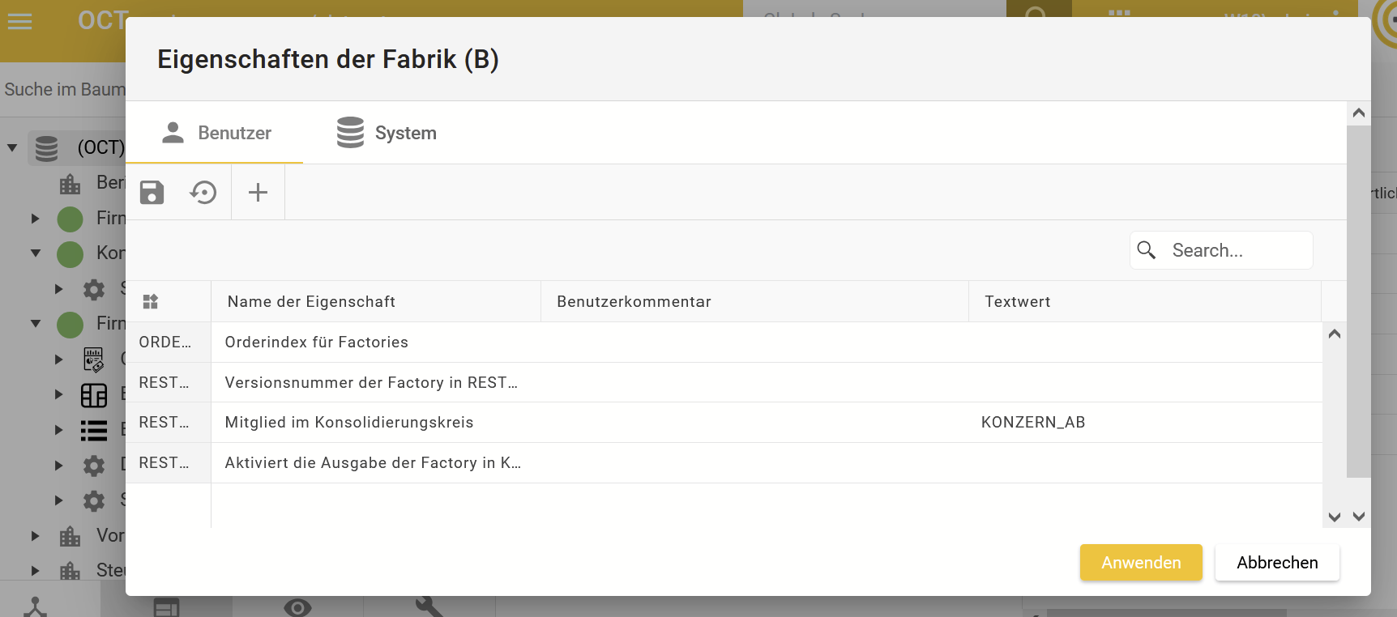Open the hamburger menu icon
Screen dimensions: 1397x617
pos(19,22)
